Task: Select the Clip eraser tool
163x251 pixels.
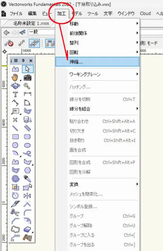Action: (x=28, y=229)
